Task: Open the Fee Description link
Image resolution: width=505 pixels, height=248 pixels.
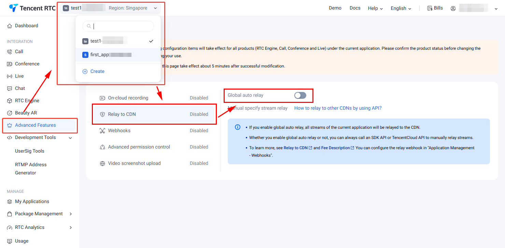Action: click(335, 148)
